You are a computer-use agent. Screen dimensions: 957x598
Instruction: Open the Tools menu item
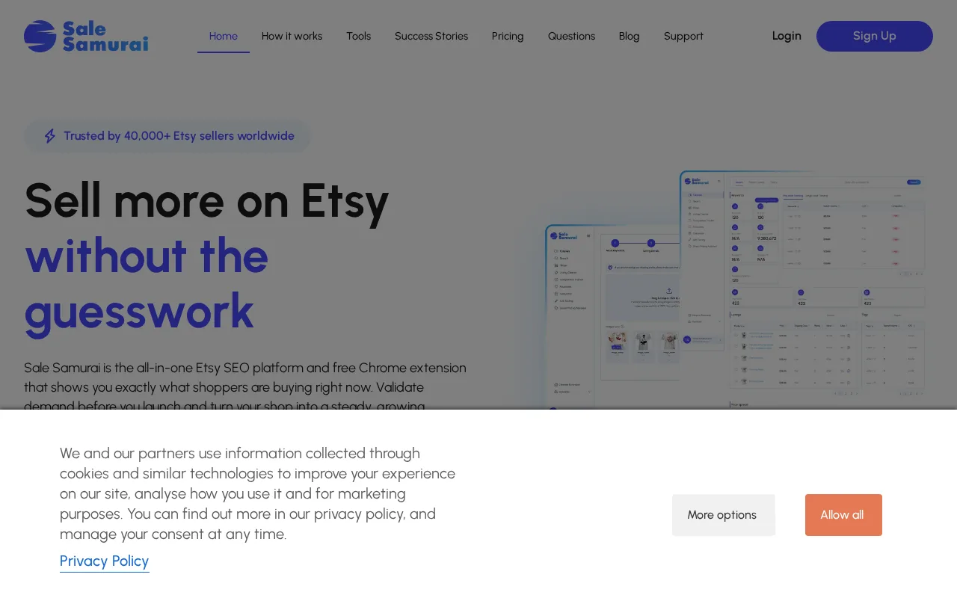358,36
